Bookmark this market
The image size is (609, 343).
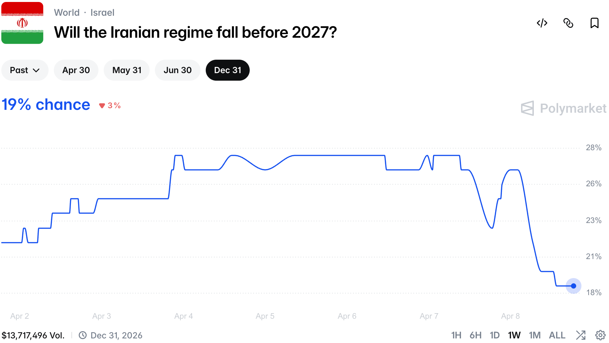click(594, 23)
